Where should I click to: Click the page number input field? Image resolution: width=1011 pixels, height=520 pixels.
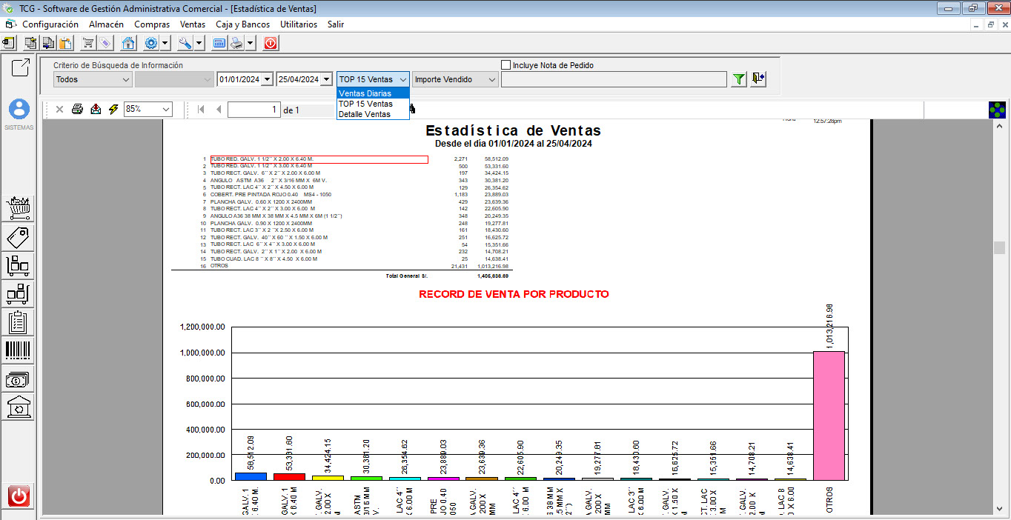[253, 110]
